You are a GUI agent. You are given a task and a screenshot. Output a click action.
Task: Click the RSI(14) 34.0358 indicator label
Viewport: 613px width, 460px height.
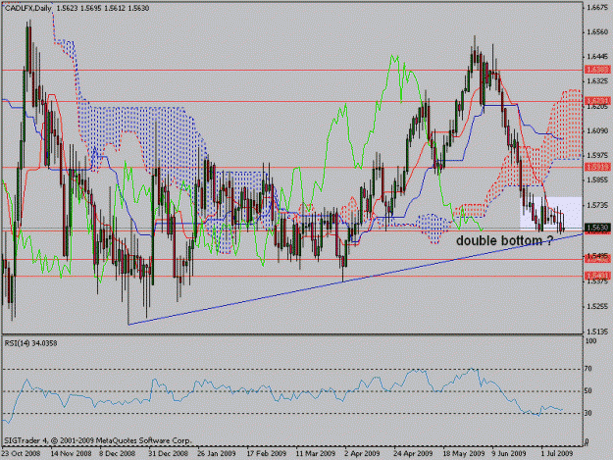(x=30, y=343)
